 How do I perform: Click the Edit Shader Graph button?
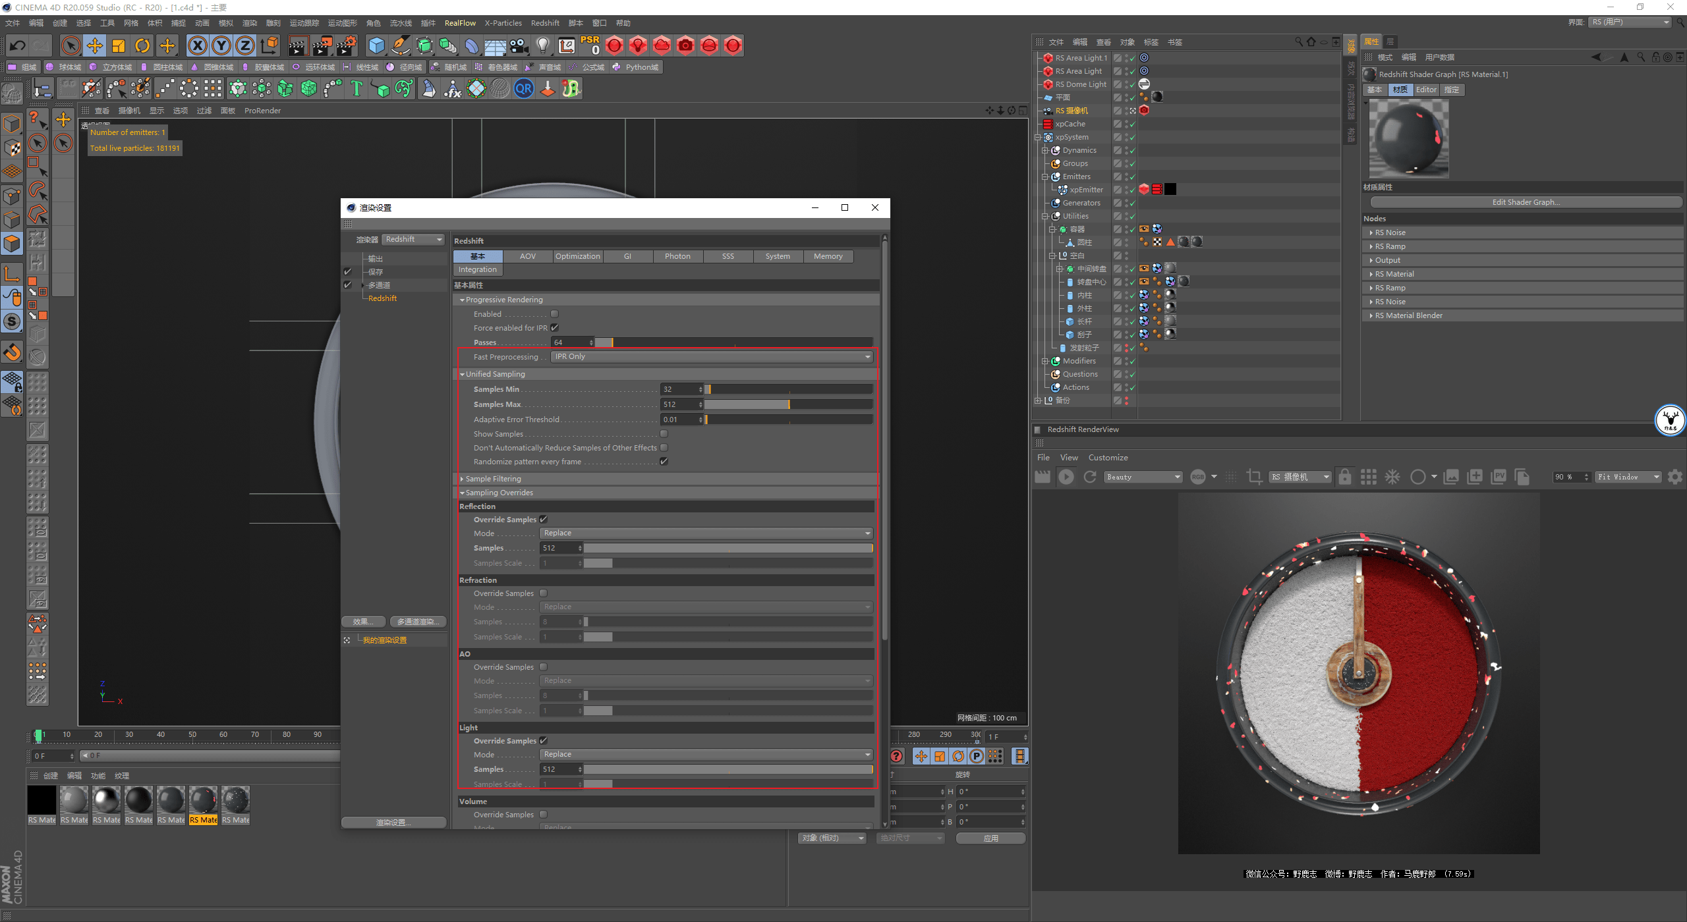click(x=1526, y=202)
